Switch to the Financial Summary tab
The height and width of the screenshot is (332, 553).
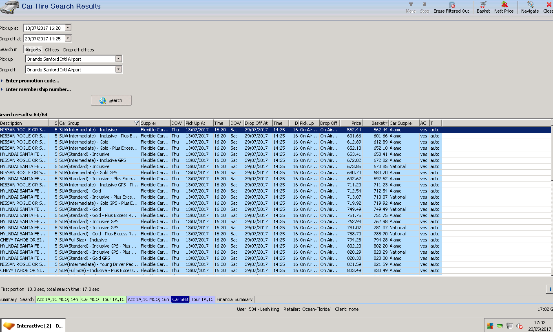coord(234,299)
